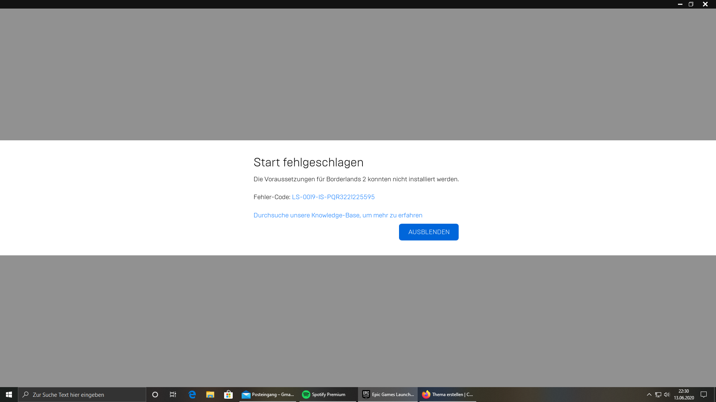Open File Explorer from the taskbar
Viewport: 716px width, 402px height.
(x=210, y=395)
